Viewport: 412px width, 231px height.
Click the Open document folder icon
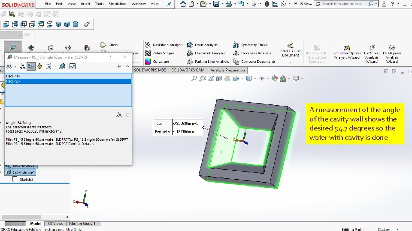(x=203, y=4)
